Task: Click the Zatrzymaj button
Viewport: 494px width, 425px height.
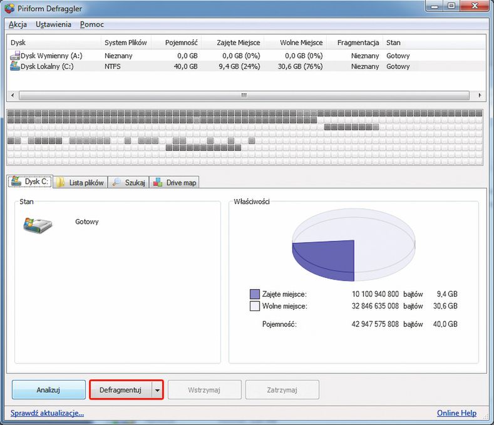Action: pos(282,390)
